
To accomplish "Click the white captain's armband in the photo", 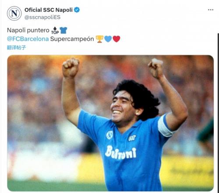I will 166,125.
